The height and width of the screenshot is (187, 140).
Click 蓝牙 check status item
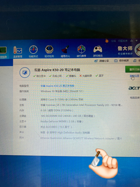[x=99, y=76]
